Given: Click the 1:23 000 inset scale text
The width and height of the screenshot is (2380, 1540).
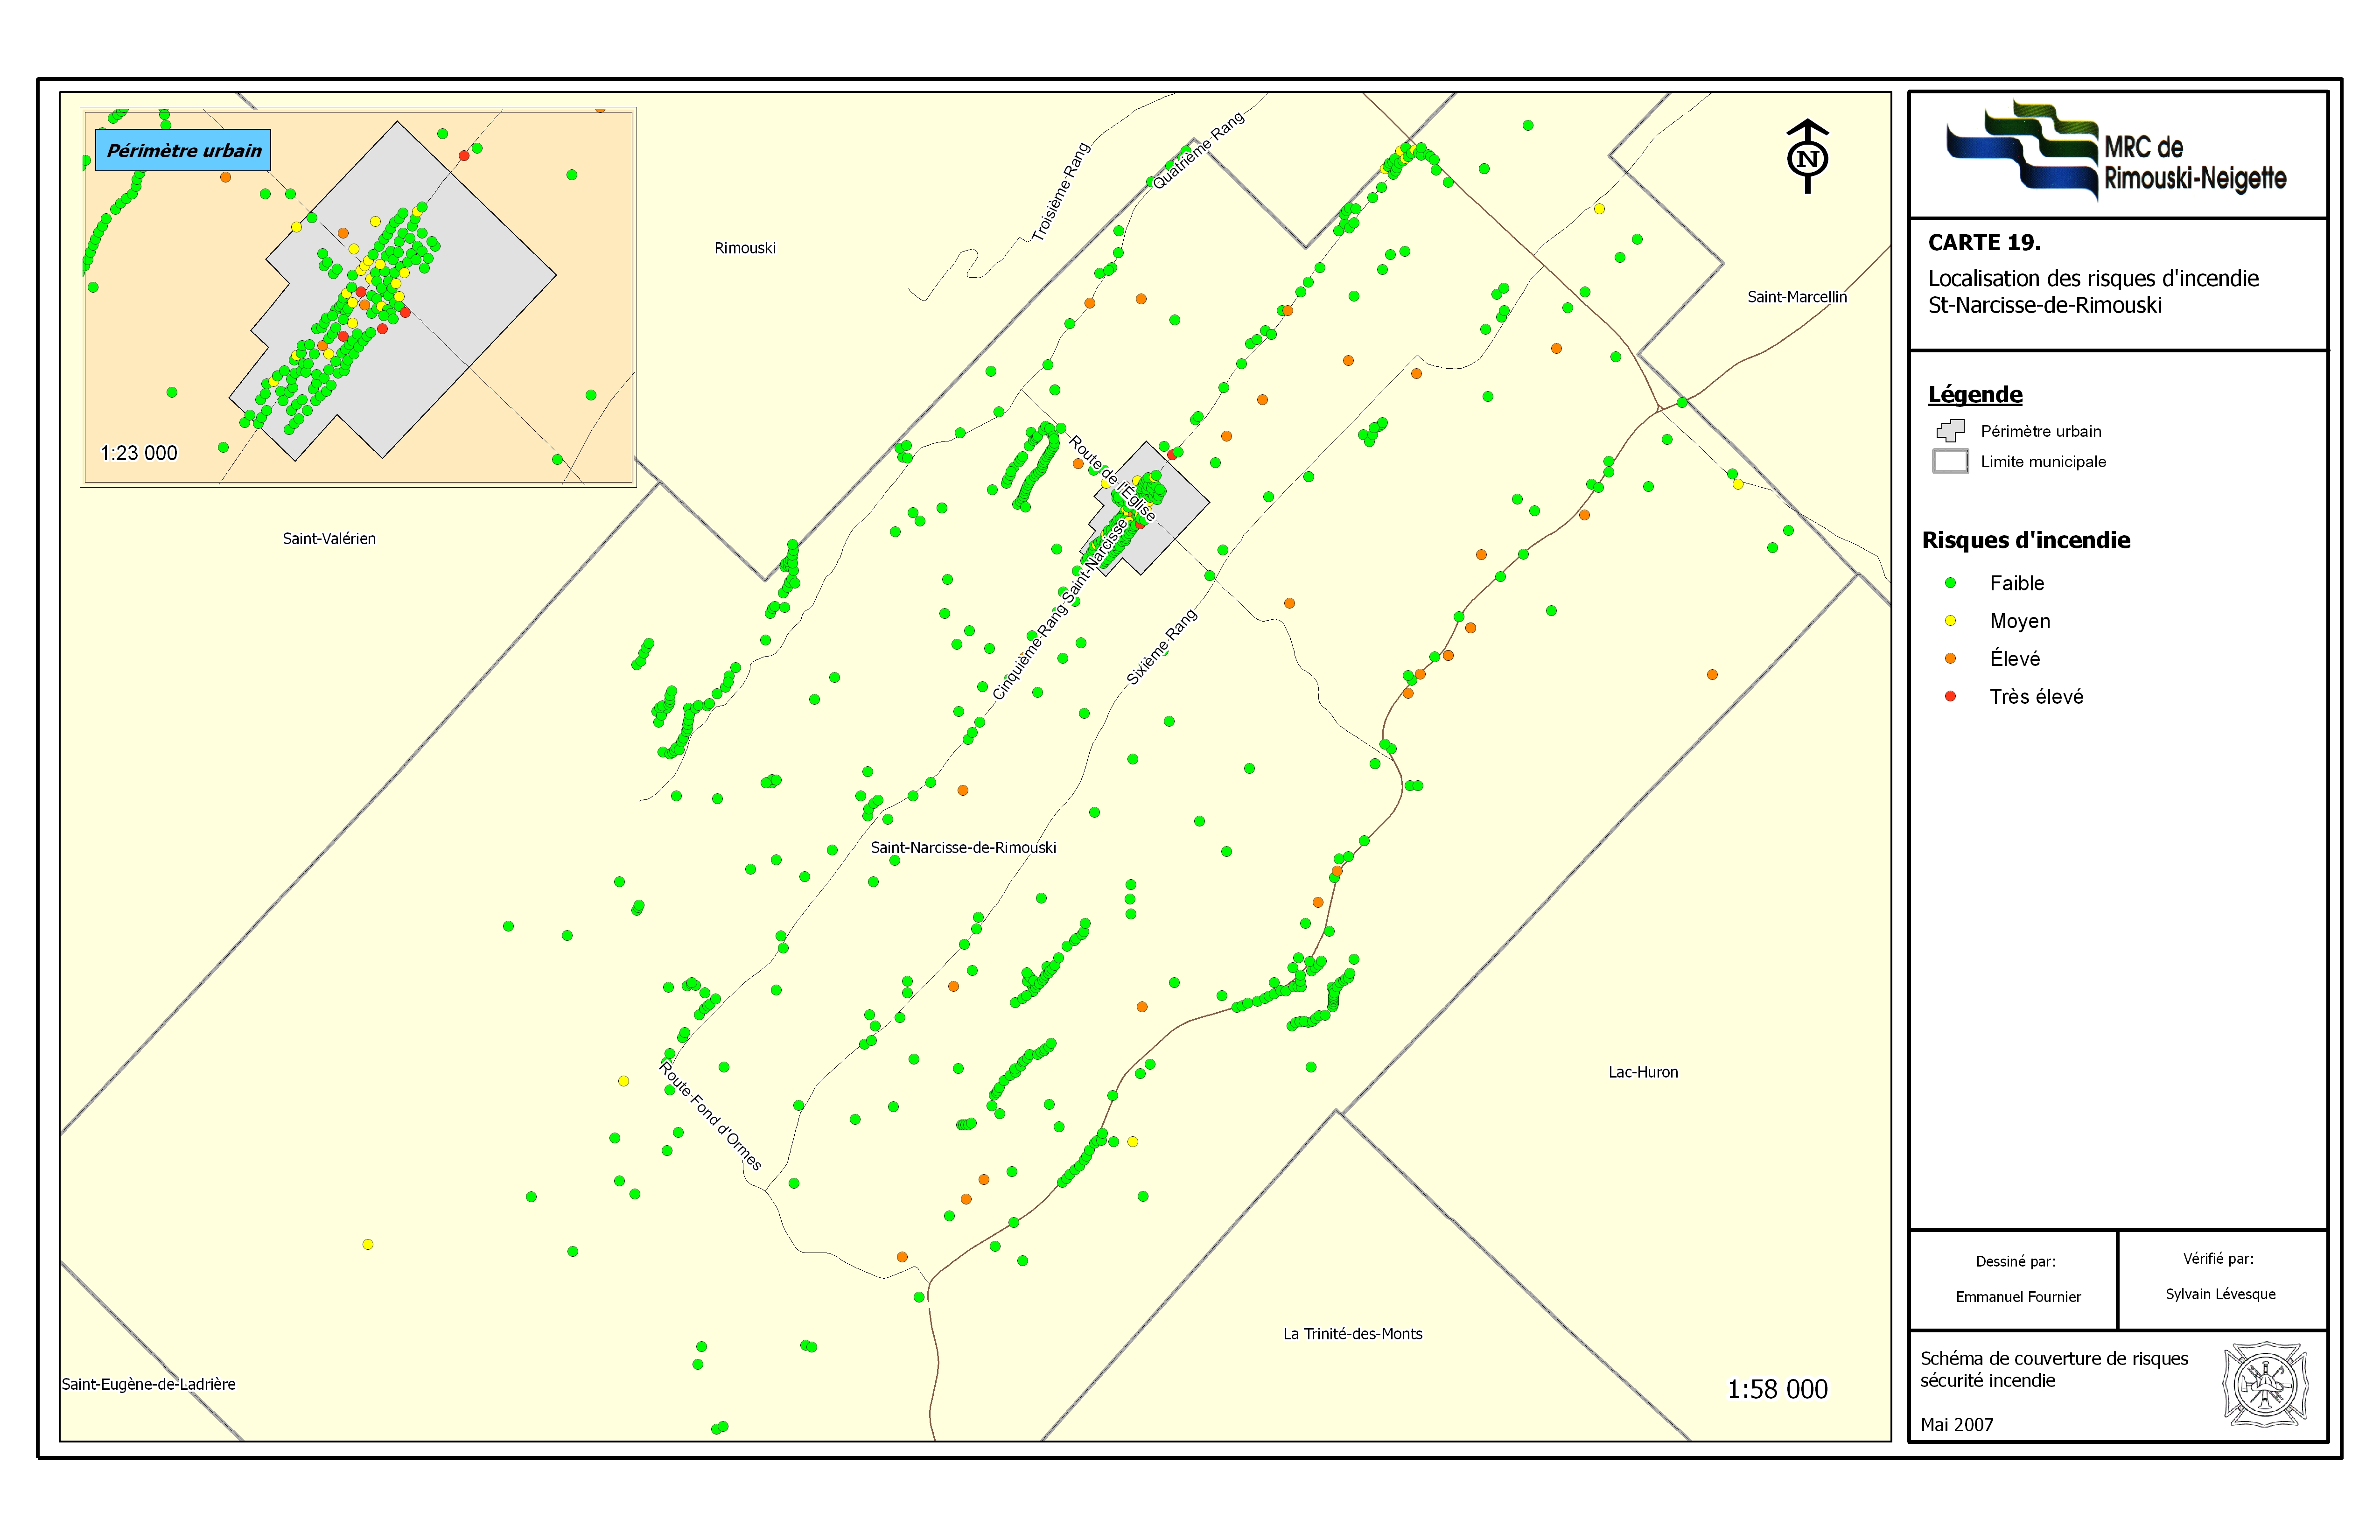Looking at the screenshot, I should tap(139, 453).
